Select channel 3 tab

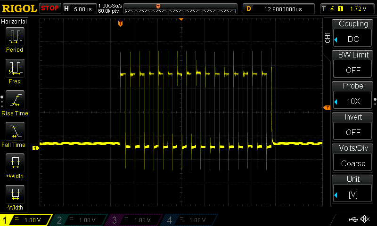[135, 220]
